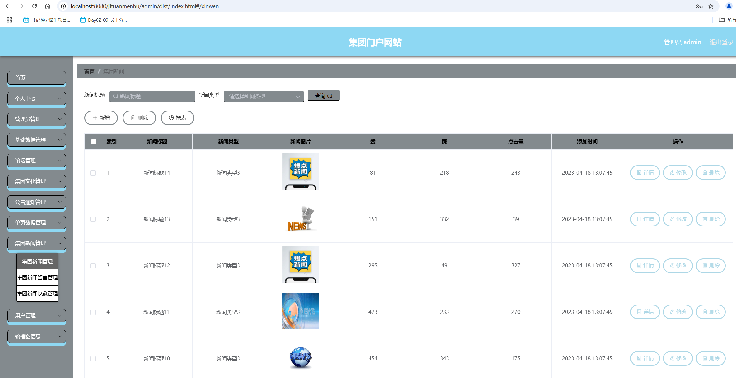Go to 首页 in the sidebar
The image size is (736, 378).
37,78
